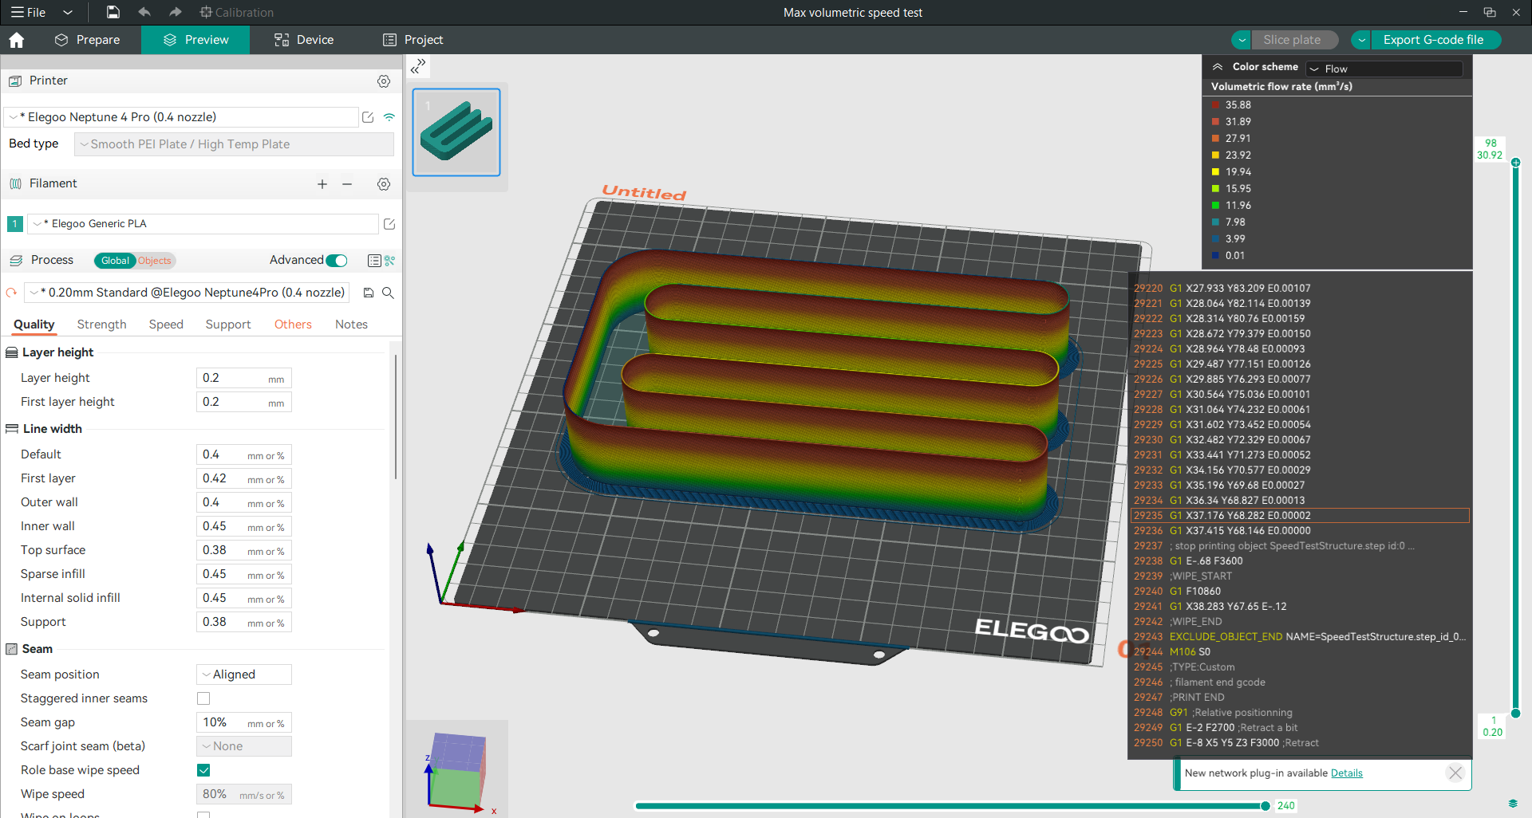Open the Seam position Aligned dropdown
1532x818 pixels.
pyautogui.click(x=244, y=674)
